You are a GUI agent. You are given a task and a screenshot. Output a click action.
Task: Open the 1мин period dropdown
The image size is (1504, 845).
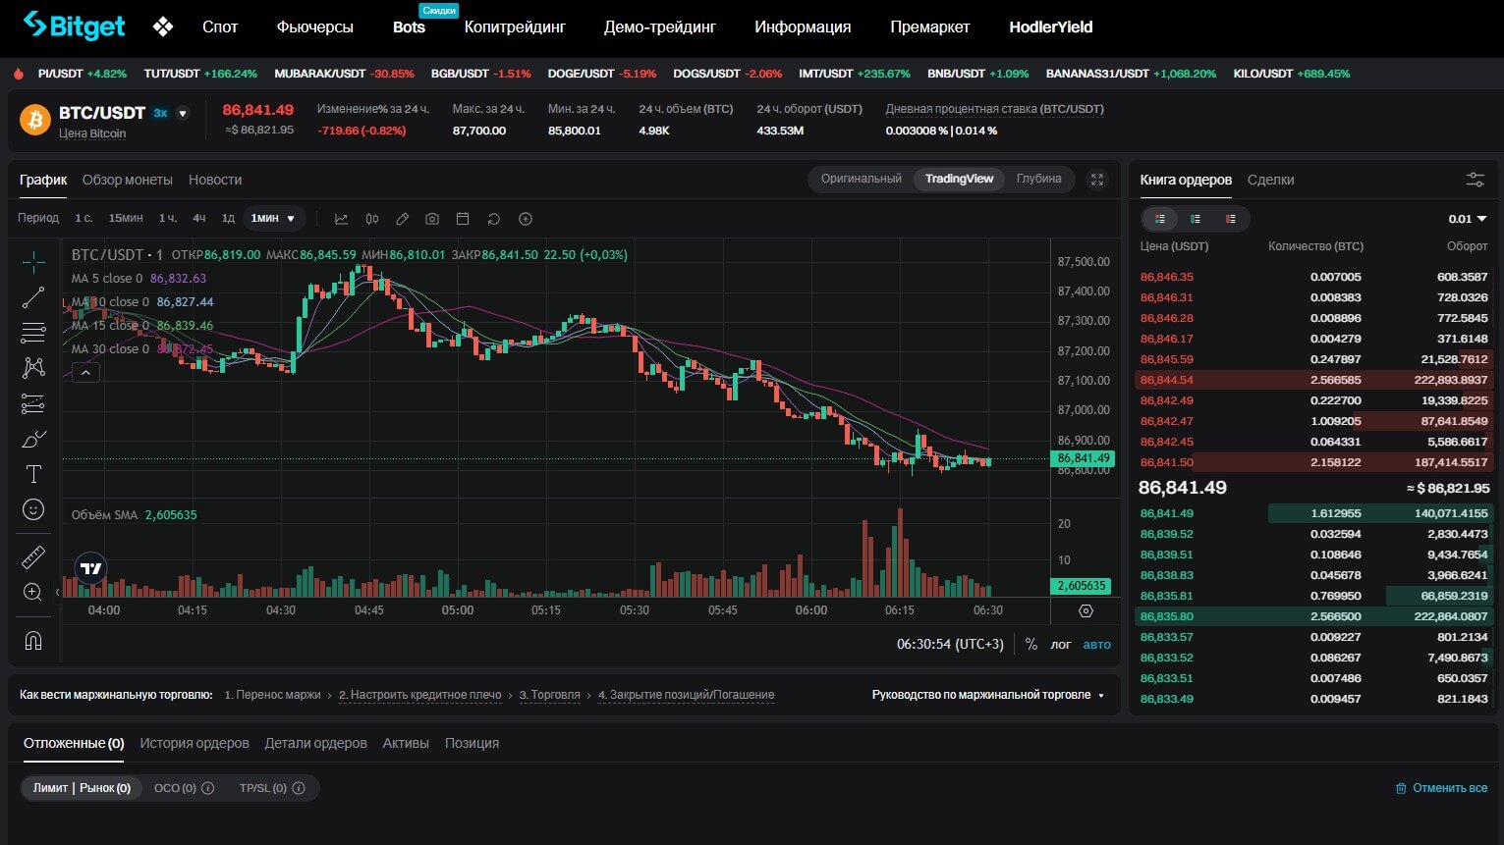[x=273, y=219]
